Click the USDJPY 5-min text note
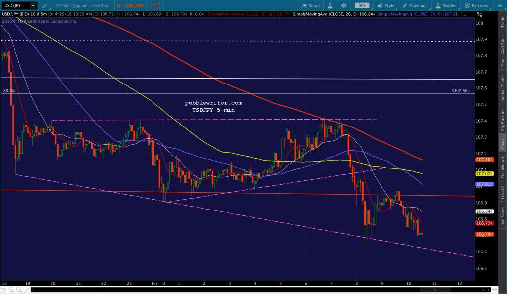The height and width of the screenshot is (294, 507). [213, 110]
